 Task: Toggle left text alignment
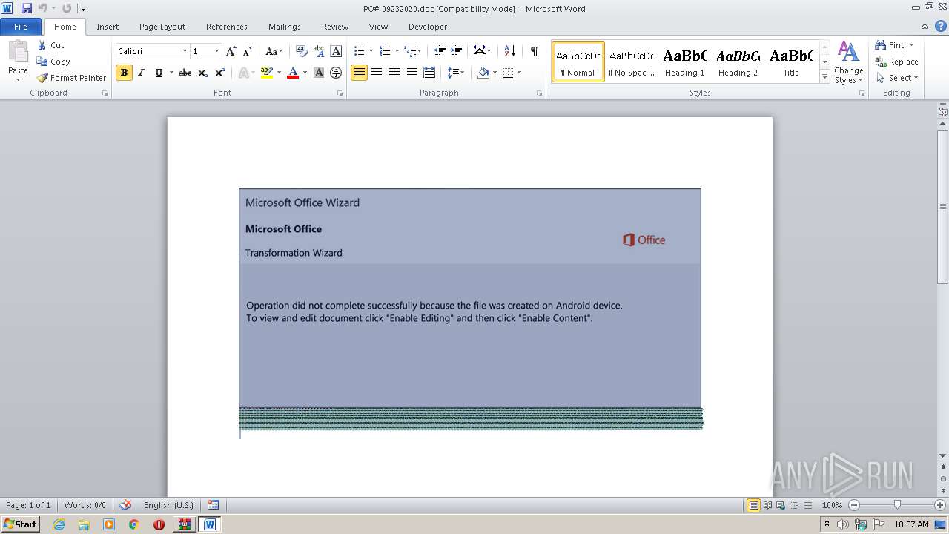[x=359, y=73]
